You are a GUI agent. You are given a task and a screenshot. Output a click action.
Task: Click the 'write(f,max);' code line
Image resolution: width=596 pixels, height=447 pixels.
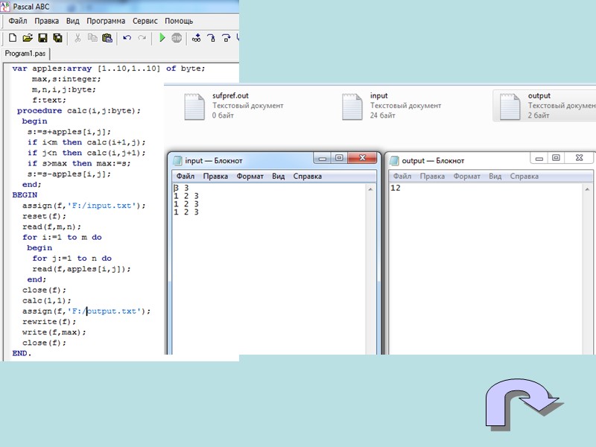(x=54, y=332)
